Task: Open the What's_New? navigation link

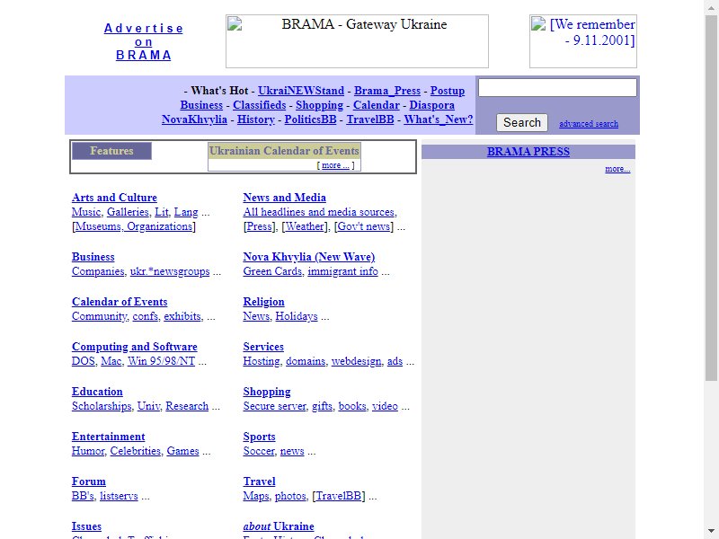Action: coord(439,119)
